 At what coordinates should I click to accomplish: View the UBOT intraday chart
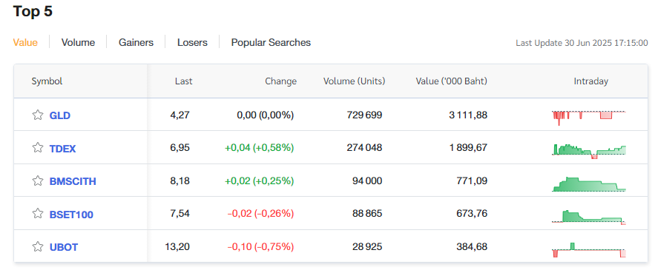[589, 249]
